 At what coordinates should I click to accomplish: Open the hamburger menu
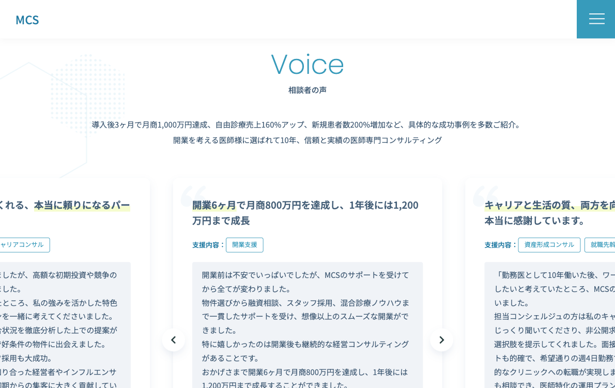(596, 19)
